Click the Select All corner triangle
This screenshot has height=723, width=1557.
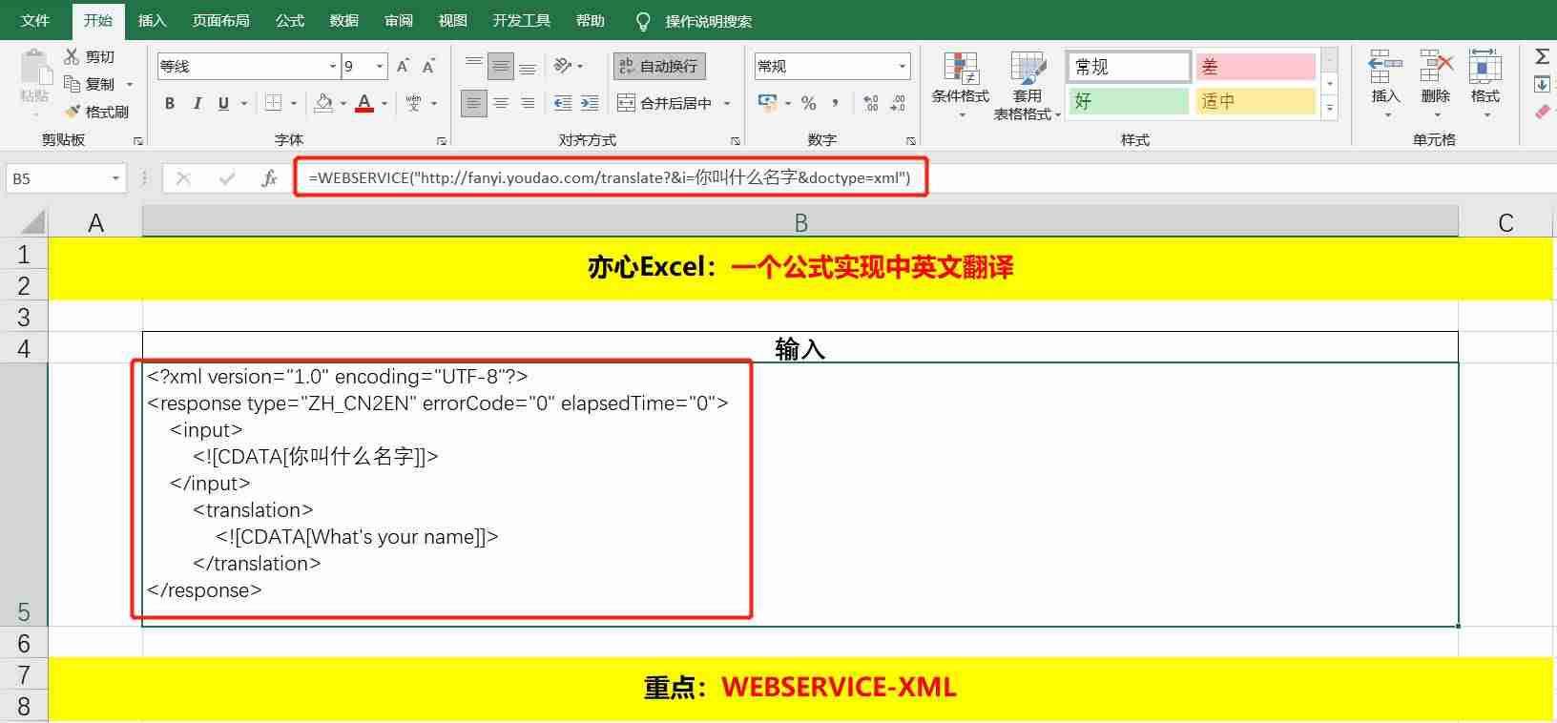pos(32,222)
